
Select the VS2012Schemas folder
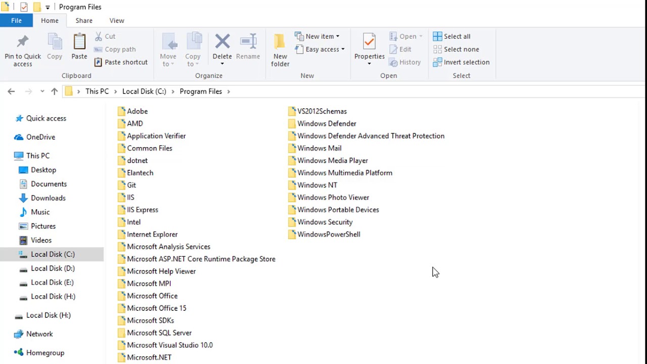click(x=317, y=111)
